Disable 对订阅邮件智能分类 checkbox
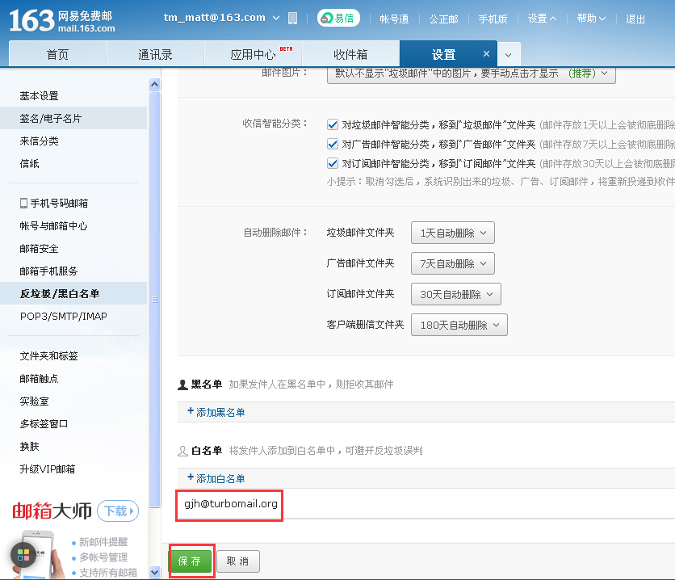The width and height of the screenshot is (675, 580). tap(332, 163)
